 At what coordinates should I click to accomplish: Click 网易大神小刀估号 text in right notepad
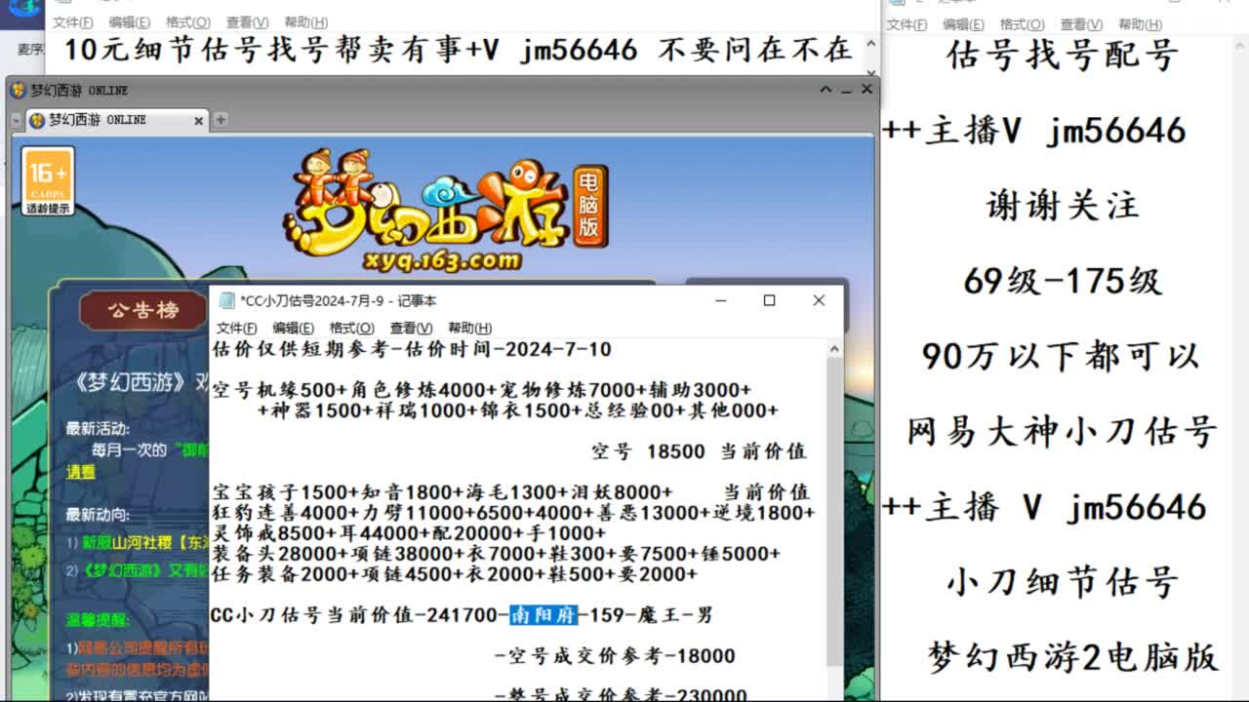click(1062, 431)
